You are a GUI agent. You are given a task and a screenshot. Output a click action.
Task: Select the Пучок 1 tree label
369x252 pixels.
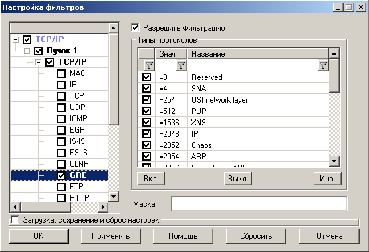(61, 51)
